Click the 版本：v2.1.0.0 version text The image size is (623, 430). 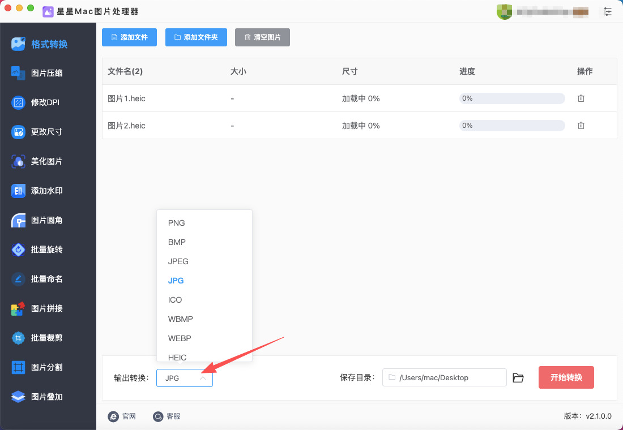pyautogui.click(x=588, y=416)
